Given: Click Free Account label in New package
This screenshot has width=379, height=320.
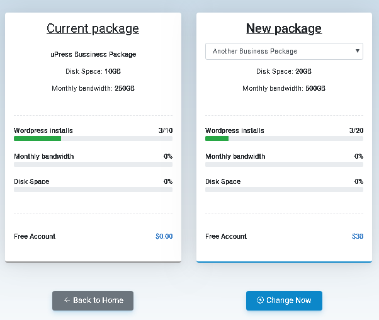Looking at the screenshot, I should coord(226,236).
